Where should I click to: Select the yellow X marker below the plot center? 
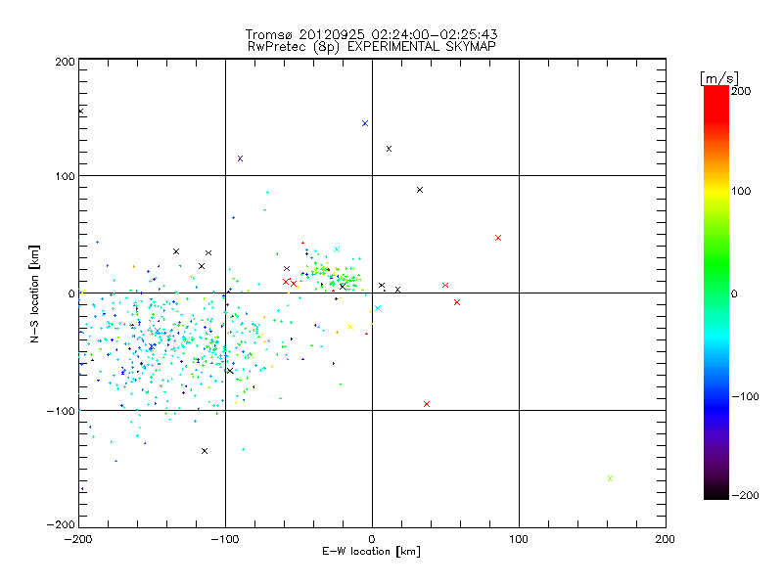pyautogui.click(x=350, y=327)
